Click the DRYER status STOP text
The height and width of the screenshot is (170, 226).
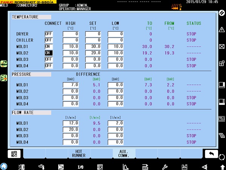point(191,34)
